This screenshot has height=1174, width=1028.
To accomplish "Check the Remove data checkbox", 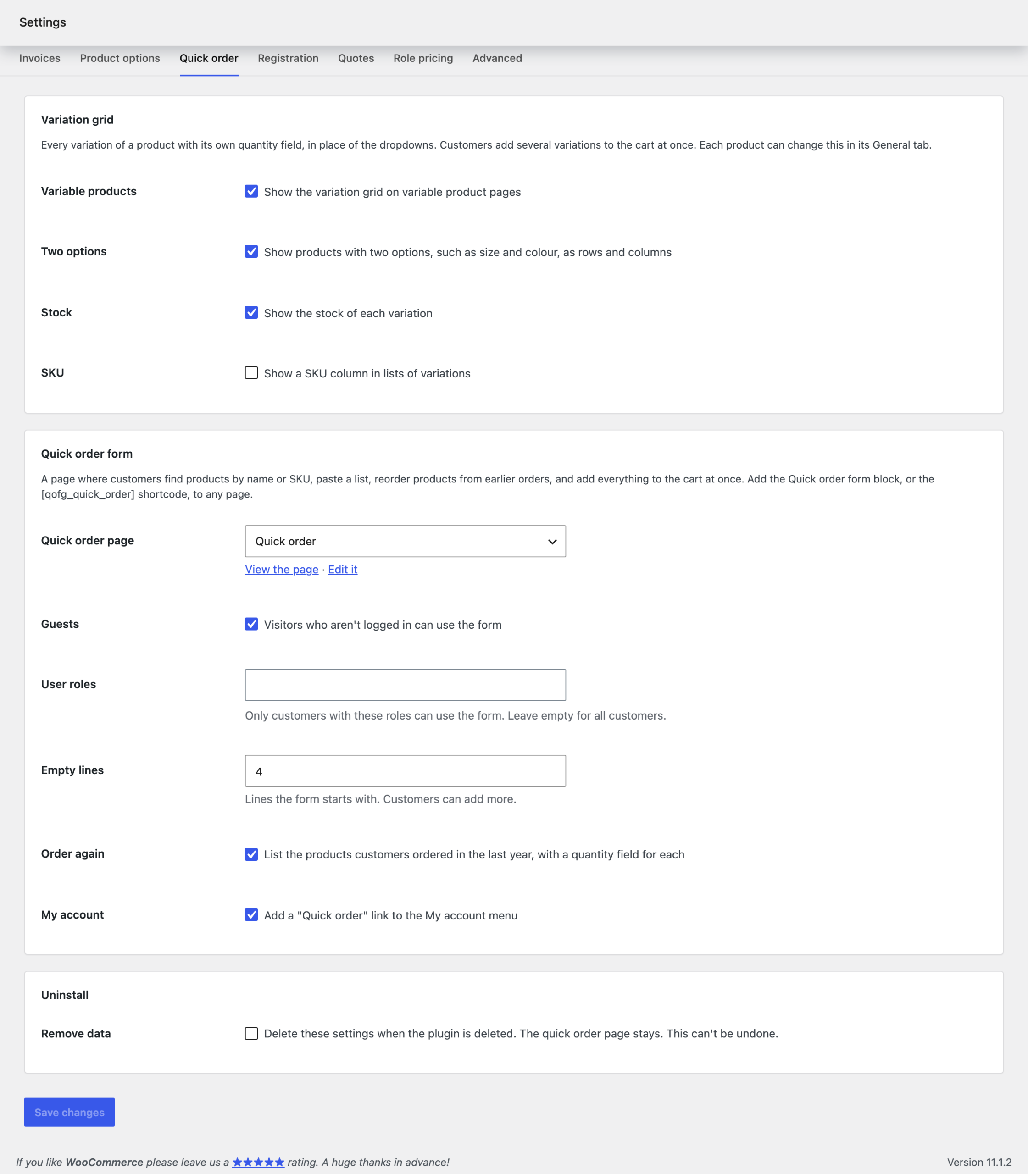I will (x=251, y=1033).
